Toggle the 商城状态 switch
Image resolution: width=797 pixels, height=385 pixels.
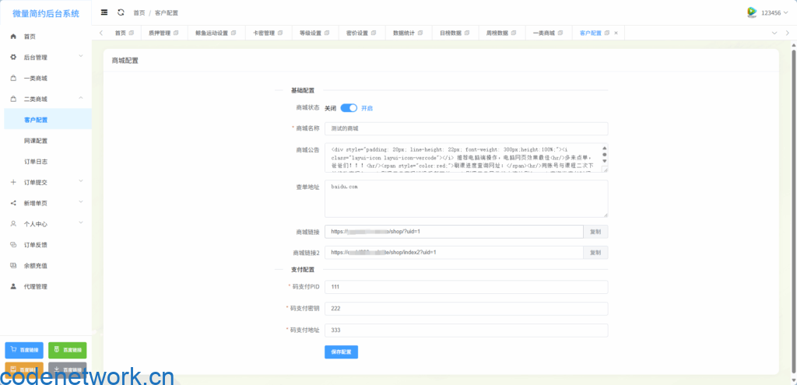[x=349, y=108]
